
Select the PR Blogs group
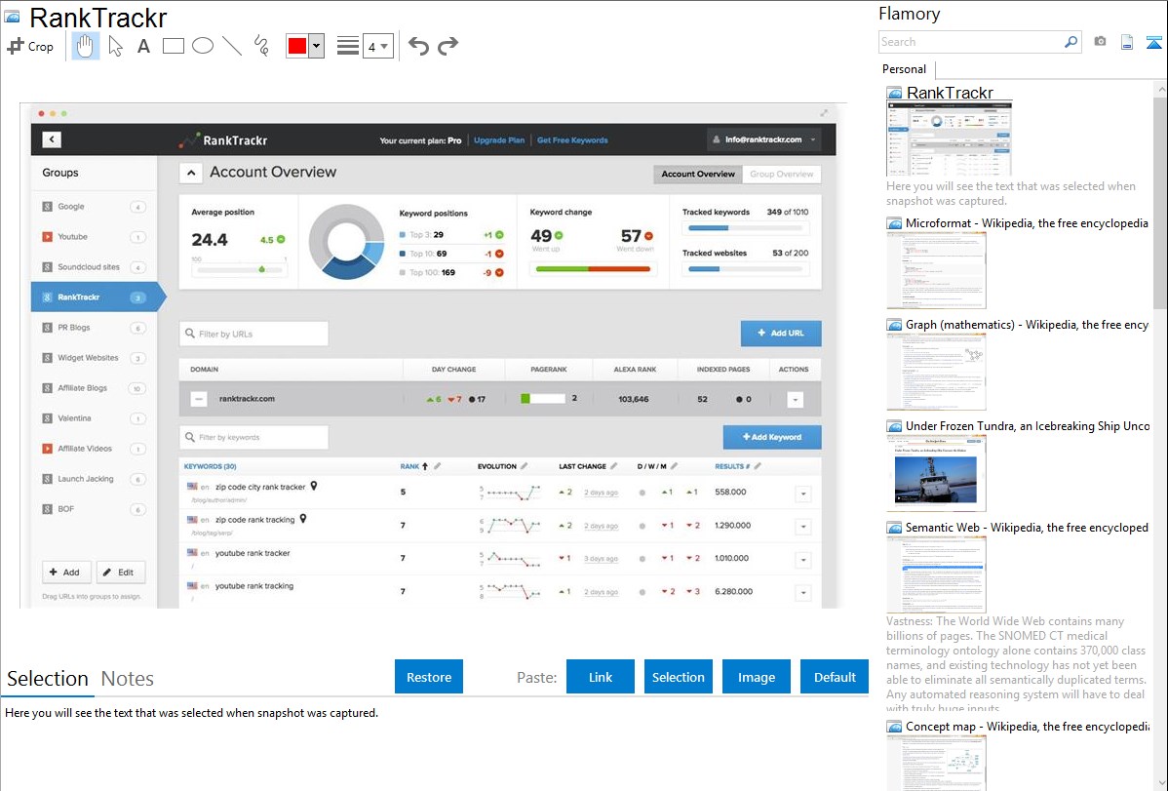94,328
